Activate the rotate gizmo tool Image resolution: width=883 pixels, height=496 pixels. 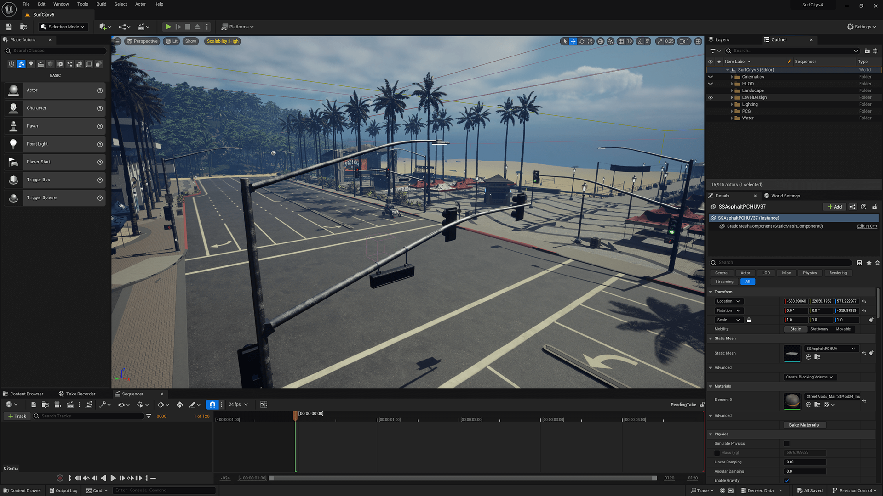[x=582, y=41]
